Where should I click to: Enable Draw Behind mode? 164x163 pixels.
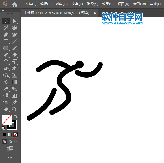point(10,141)
